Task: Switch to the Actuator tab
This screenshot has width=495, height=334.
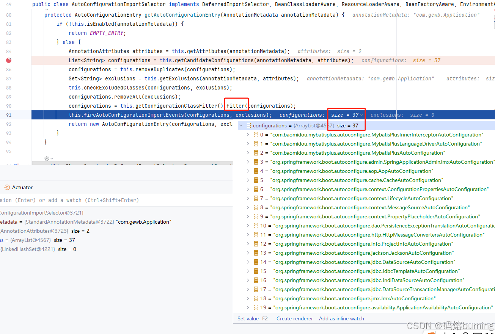Action: coord(22,187)
